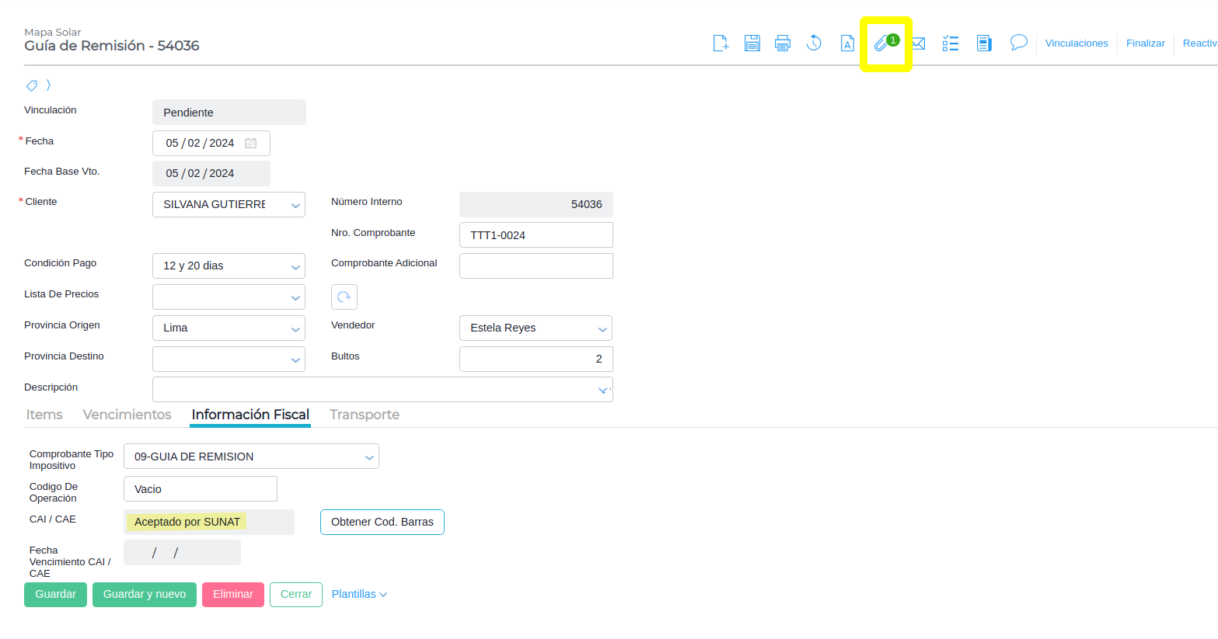
Task: Click Obtener Cod. Barras
Action: point(382,522)
